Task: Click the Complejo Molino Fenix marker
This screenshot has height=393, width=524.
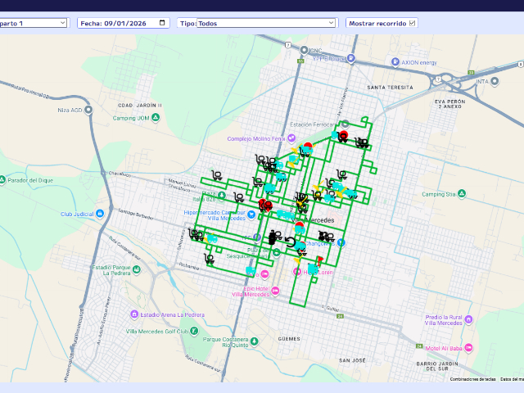Action: (x=291, y=138)
